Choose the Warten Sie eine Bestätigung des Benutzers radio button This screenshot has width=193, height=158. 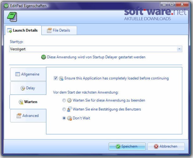(x=64, y=109)
